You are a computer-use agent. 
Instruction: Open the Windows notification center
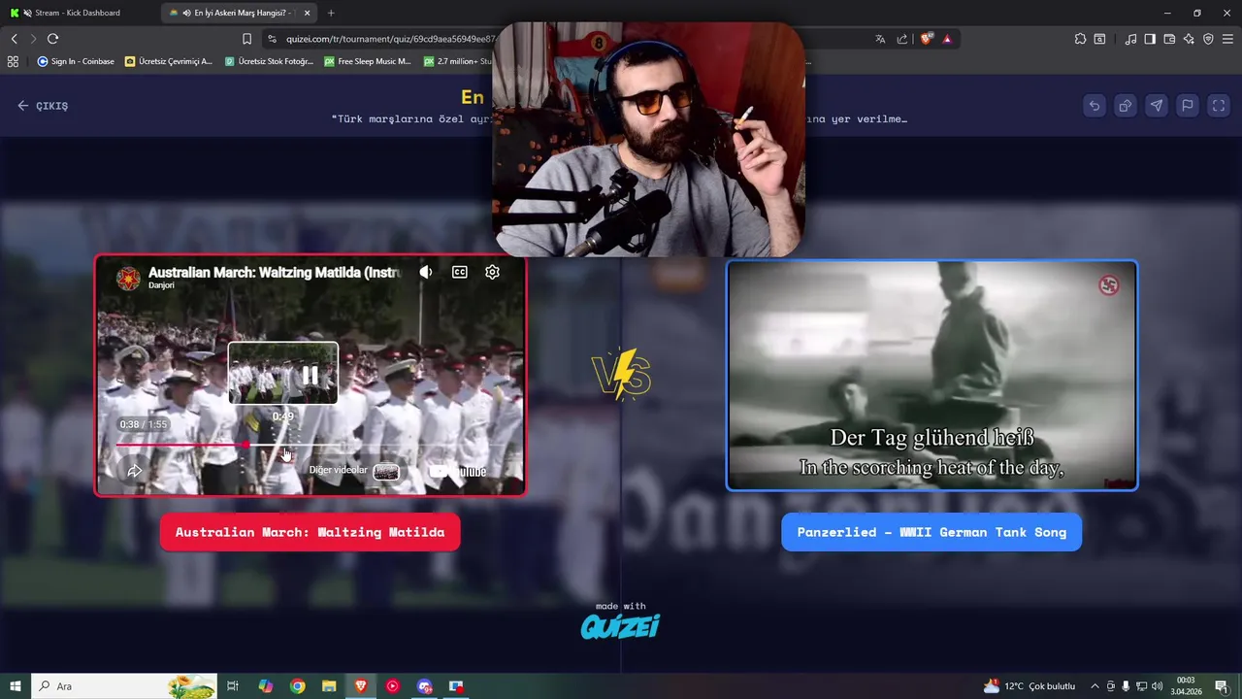1222,686
